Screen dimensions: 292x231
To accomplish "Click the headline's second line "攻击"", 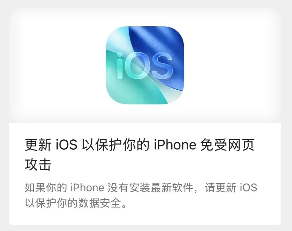I will point(38,165).
